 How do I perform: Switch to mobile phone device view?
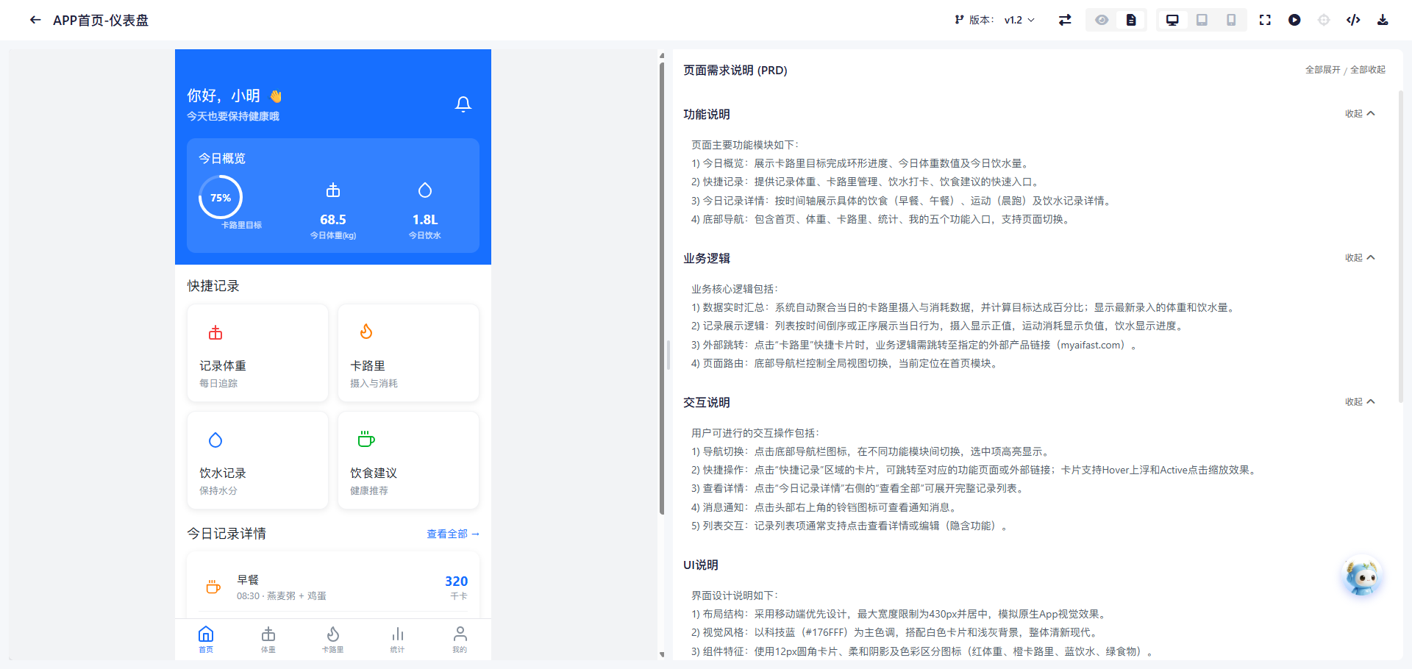[1231, 20]
